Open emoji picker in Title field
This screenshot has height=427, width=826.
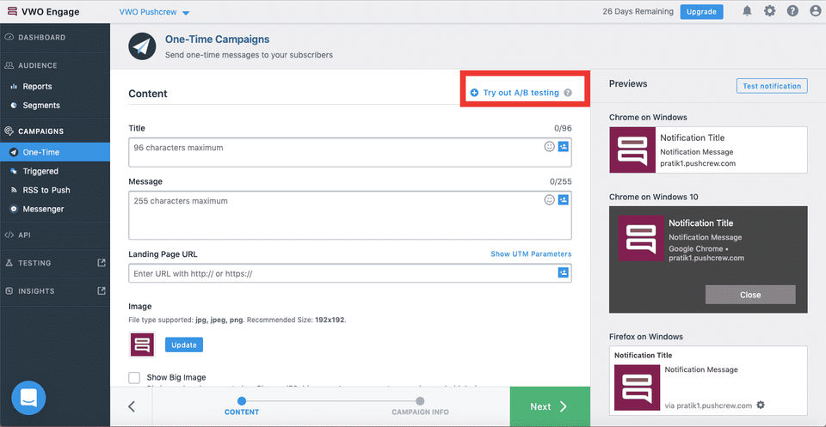[549, 147]
